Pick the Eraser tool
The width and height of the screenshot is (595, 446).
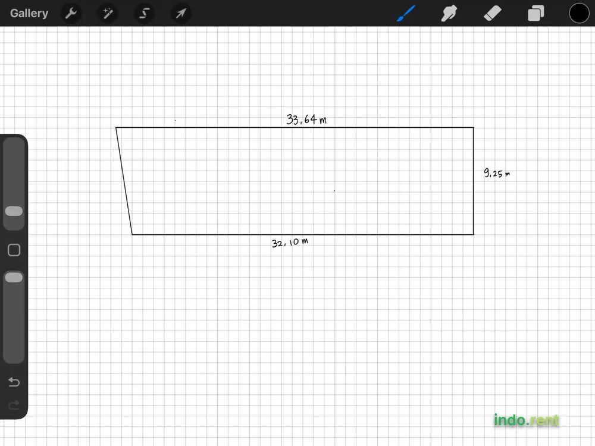493,13
